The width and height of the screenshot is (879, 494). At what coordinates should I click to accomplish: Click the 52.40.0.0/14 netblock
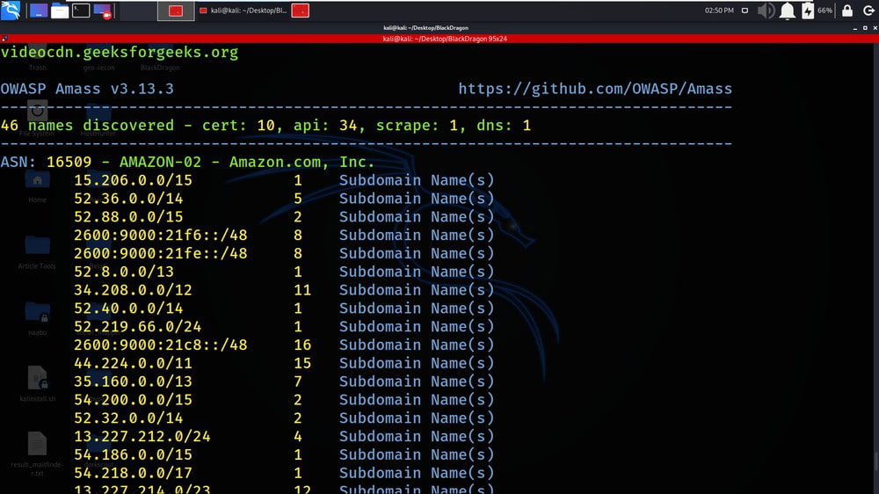click(128, 309)
